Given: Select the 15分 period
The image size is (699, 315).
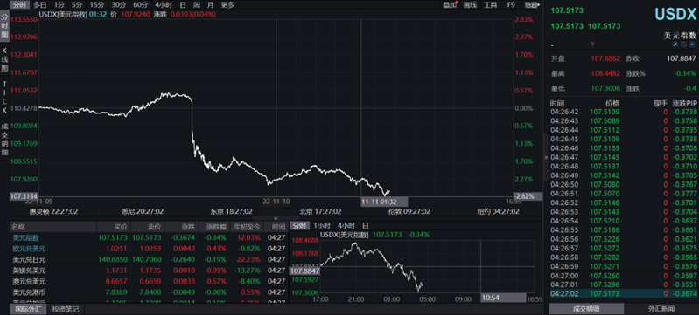Looking at the screenshot, I should [96, 5].
